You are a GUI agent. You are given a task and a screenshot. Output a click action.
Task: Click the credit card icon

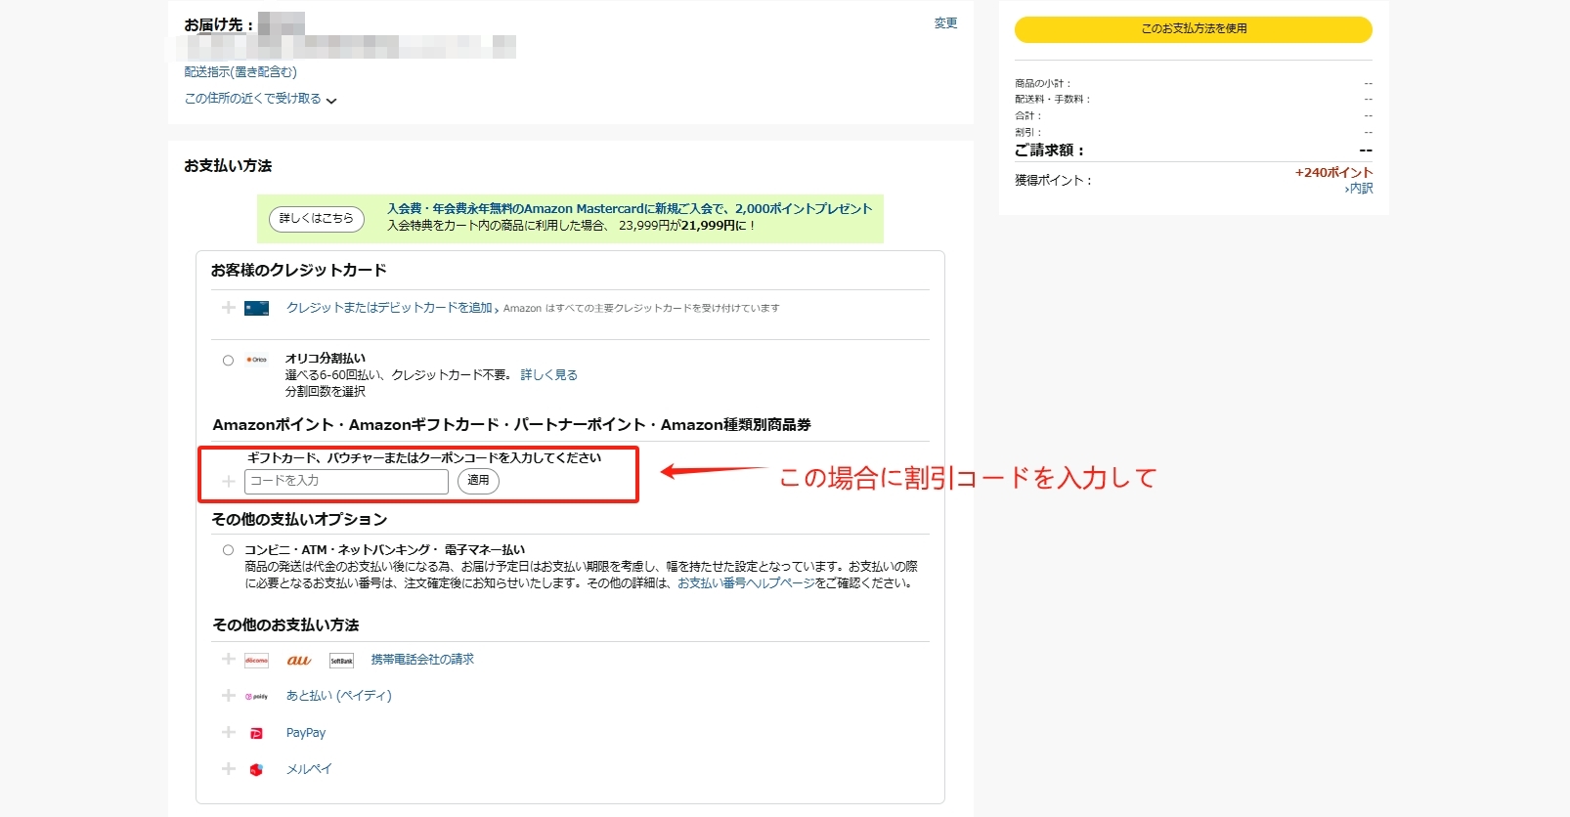(x=256, y=308)
